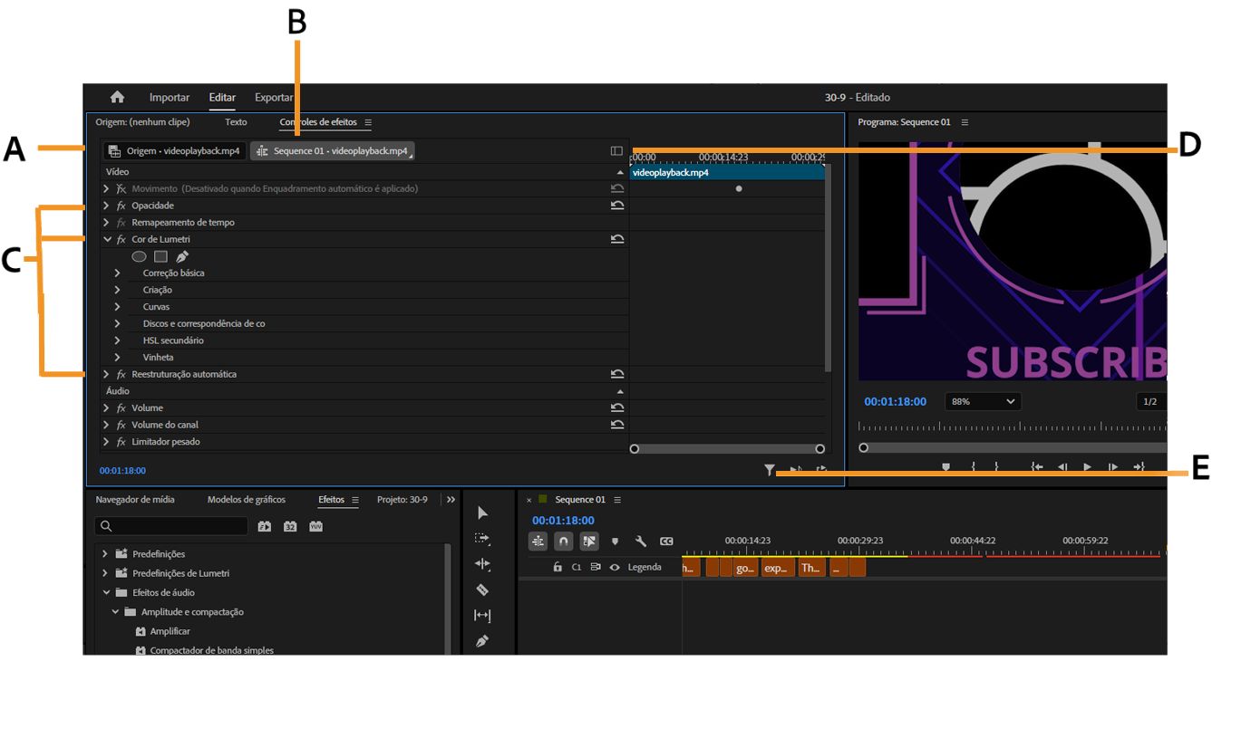Toggle the Reestruturação automática fx switch
Screen dimensions: 1251x738
(121, 374)
